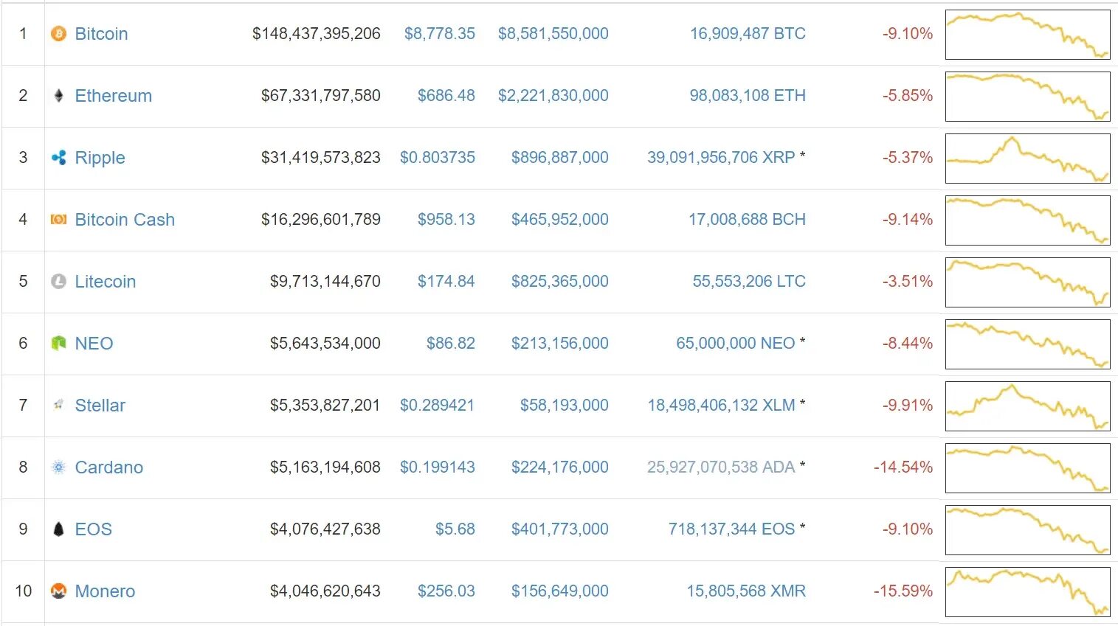This screenshot has height=626, width=1118.
Task: Open Bitcoin volume $8,581,550,000 link
Action: tap(553, 34)
